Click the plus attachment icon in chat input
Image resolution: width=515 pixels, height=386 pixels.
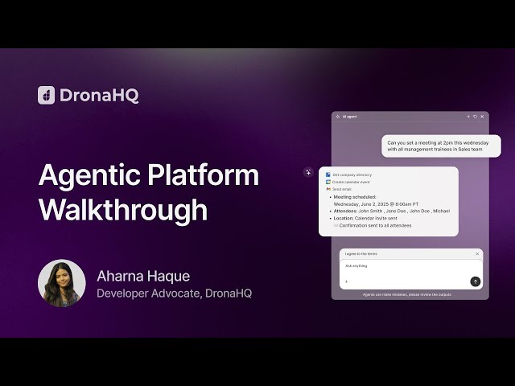tap(346, 281)
